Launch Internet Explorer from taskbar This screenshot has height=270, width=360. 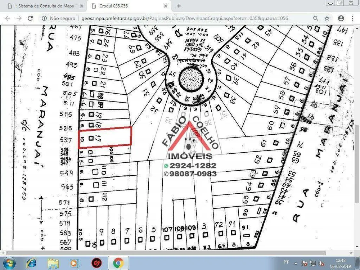pos(31,263)
